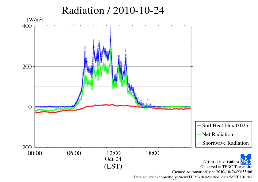This screenshot has height=182, width=258.
Task: Click the y-axis label '200'
Action: tap(27, 66)
